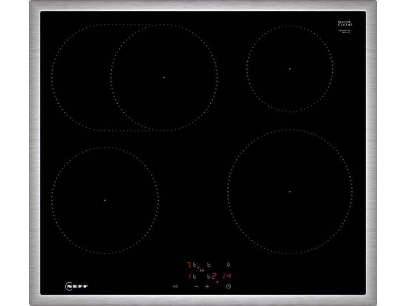Touch the center dot of the front-left zone

(x=105, y=201)
